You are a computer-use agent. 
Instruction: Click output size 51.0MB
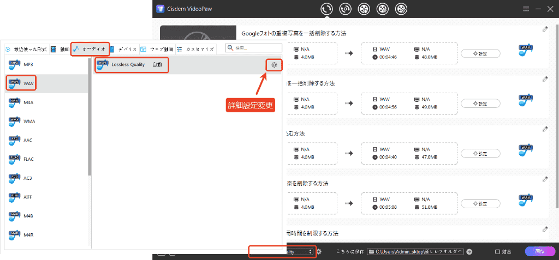tap(429, 207)
